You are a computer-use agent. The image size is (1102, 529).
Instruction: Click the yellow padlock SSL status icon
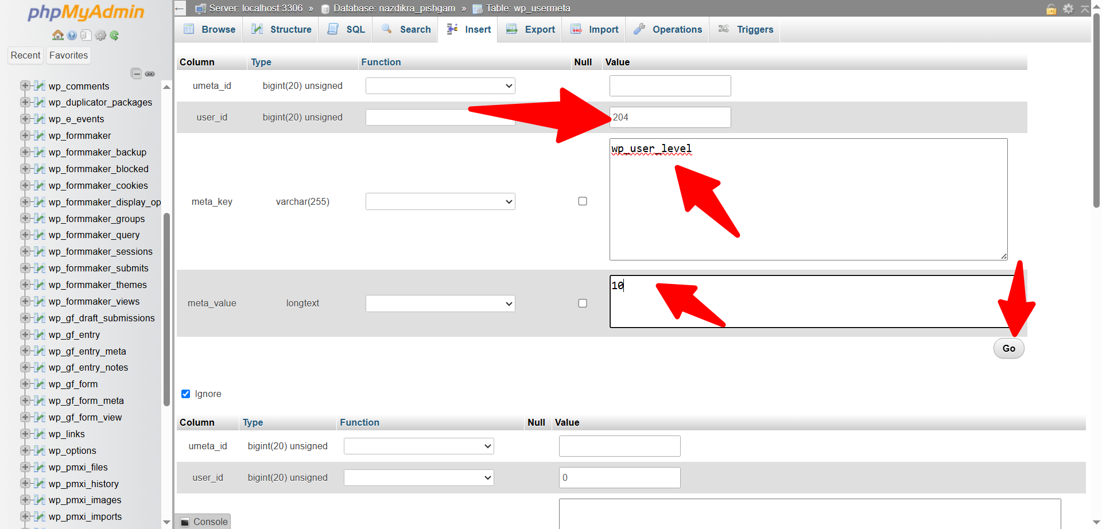point(1051,9)
